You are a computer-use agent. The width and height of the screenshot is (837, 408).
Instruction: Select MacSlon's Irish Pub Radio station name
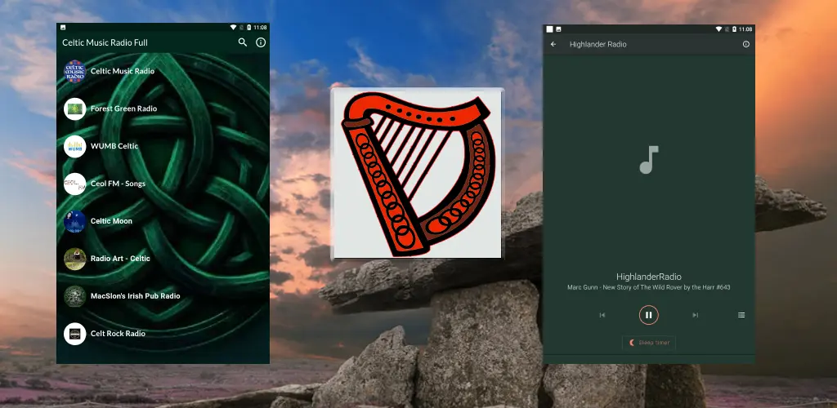pos(135,296)
